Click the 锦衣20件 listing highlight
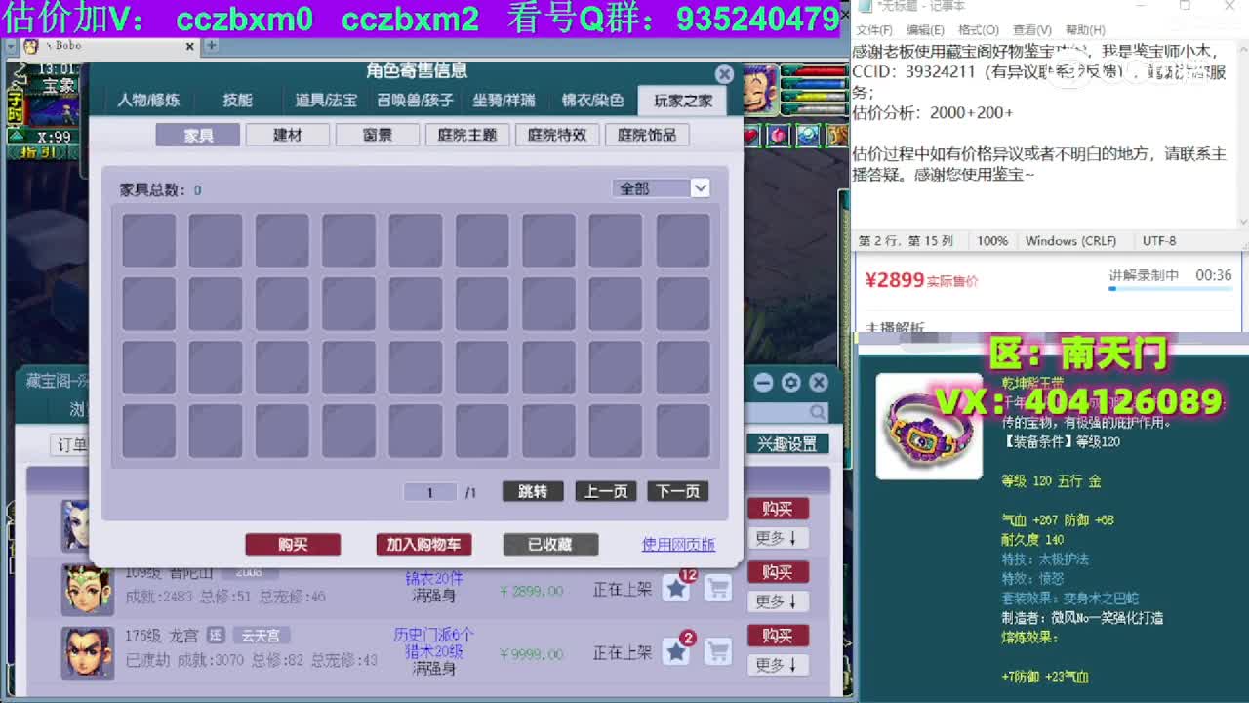 click(434, 579)
